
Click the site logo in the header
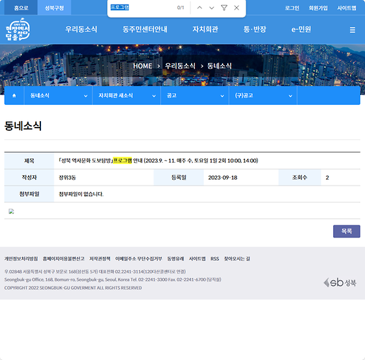18,29
